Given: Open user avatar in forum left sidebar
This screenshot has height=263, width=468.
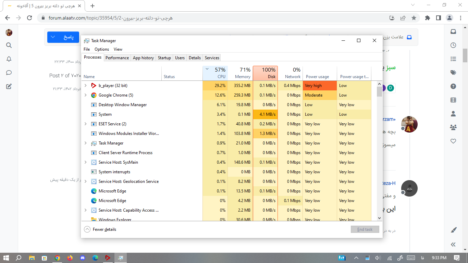Looking at the screenshot, I should pos(9,33).
